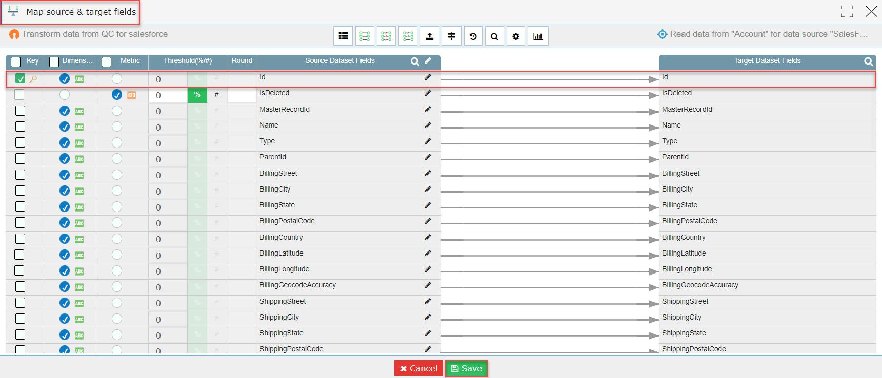Click the Save button
The width and height of the screenshot is (882, 378).
tap(467, 368)
